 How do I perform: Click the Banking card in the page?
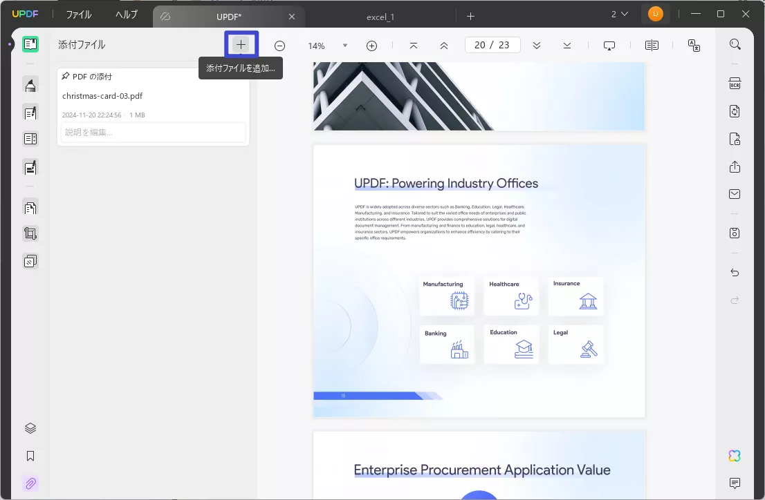446,345
